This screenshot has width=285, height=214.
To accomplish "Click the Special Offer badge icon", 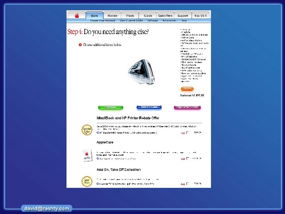I will [x=87, y=130].
